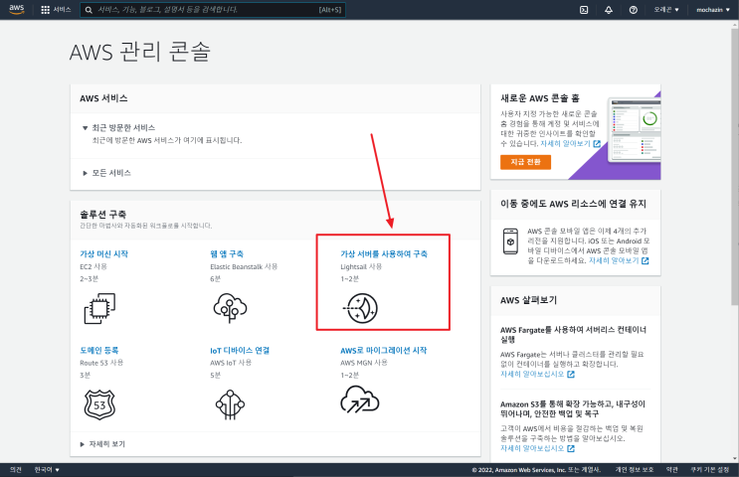This screenshot has width=739, height=477.
Task: Focus the services search input field
Action: pos(213,10)
